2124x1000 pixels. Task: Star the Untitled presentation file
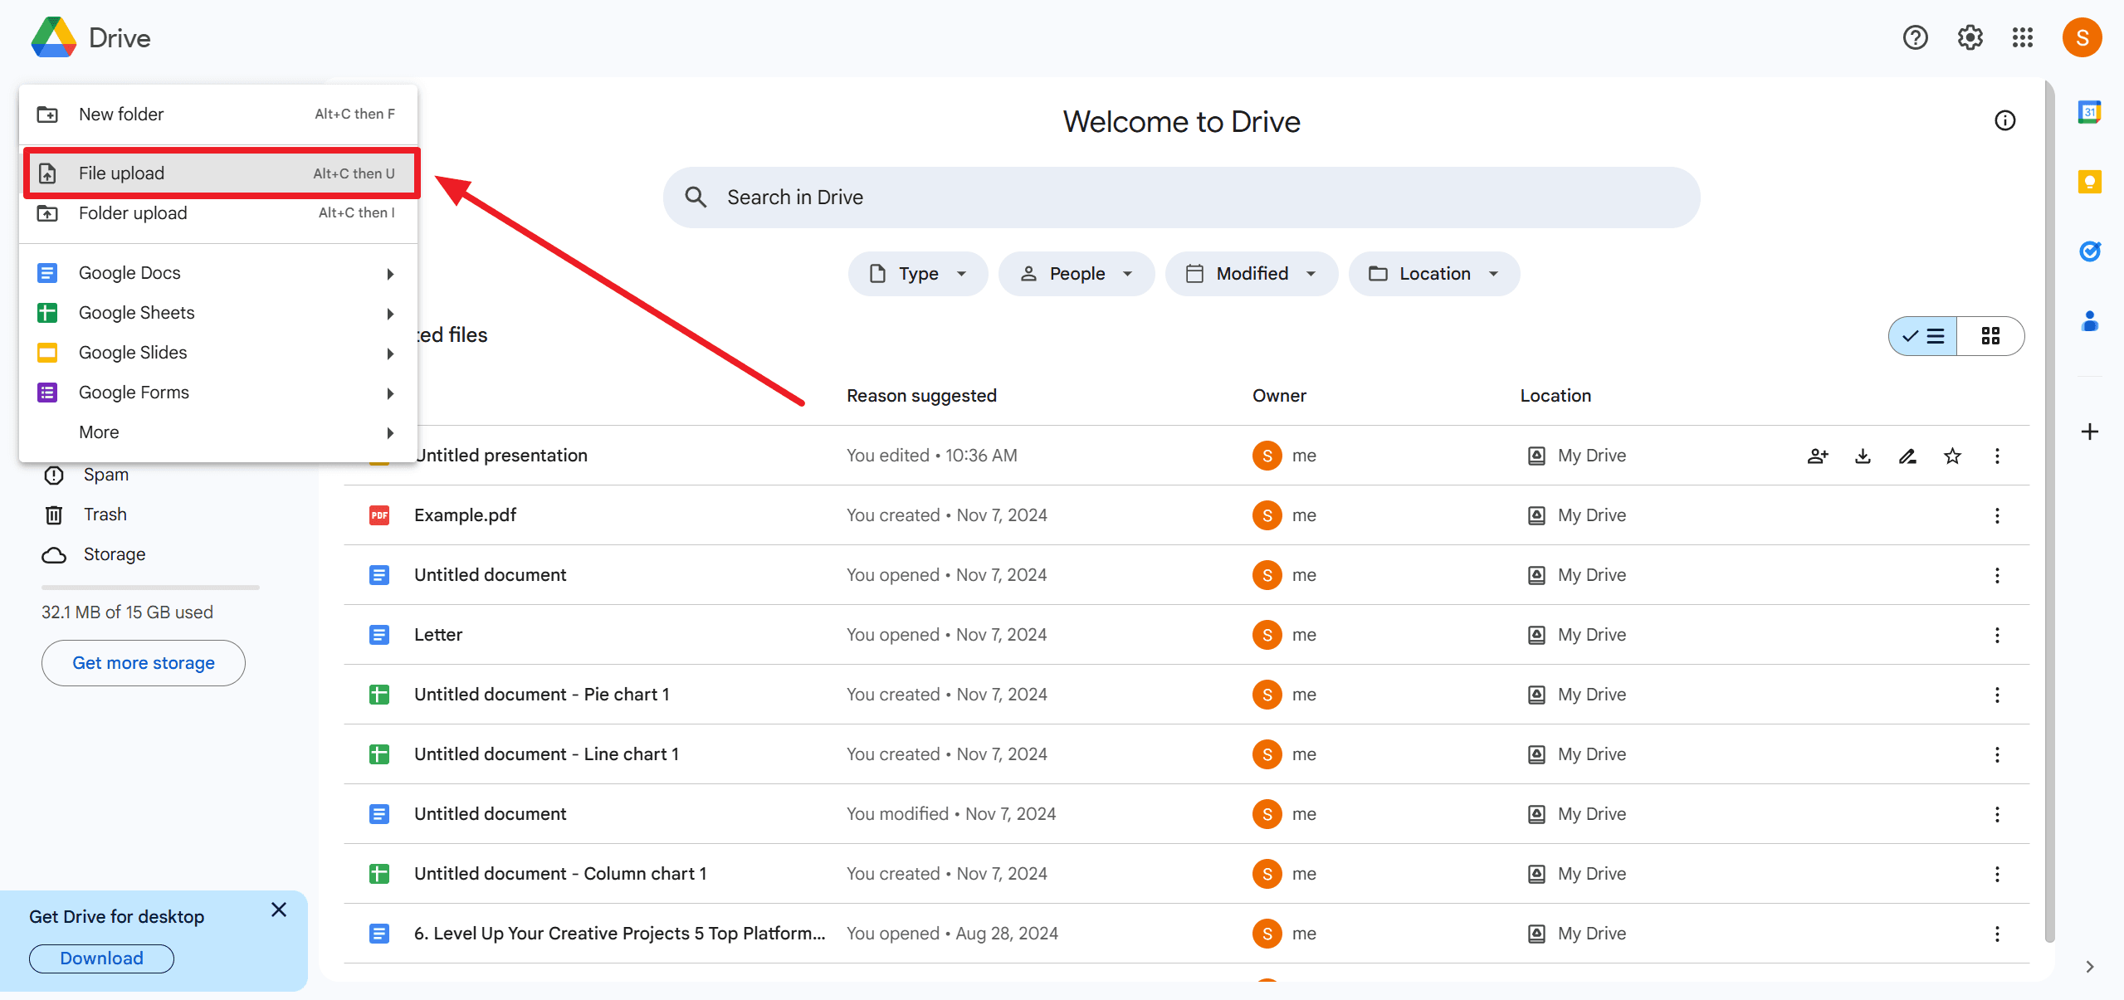point(1952,456)
